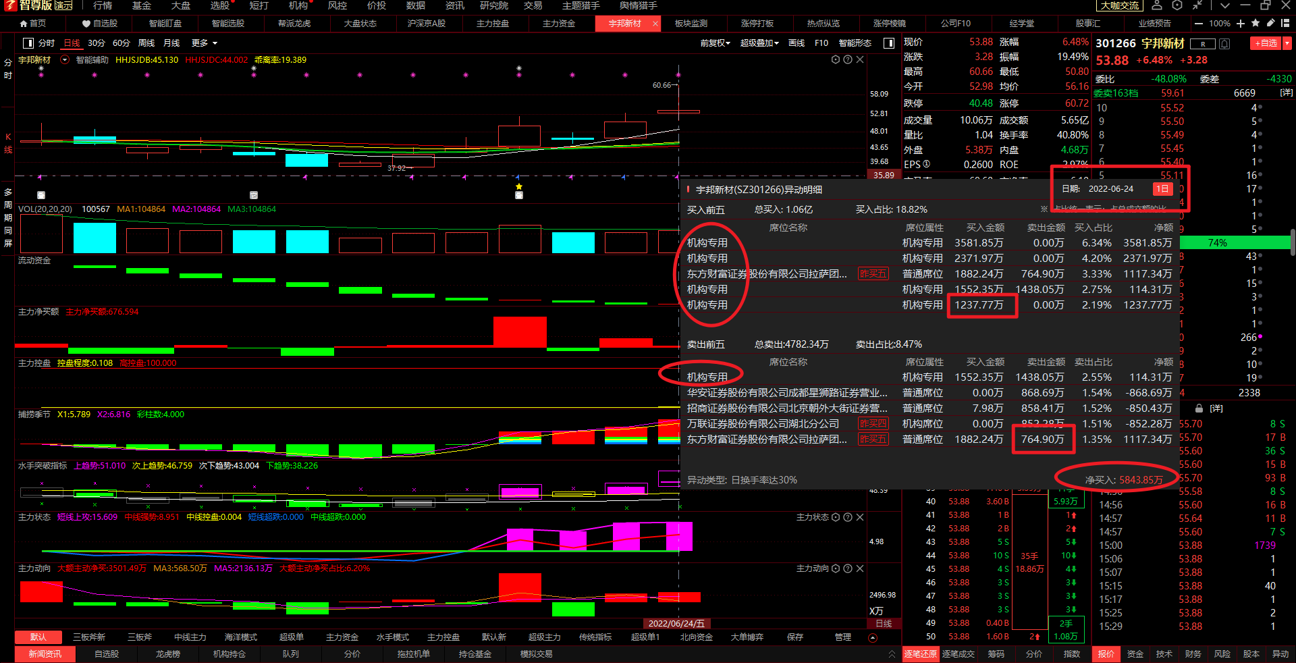Open 主力动向 panel settings hexagon icon
The image size is (1296, 663).
click(836, 568)
